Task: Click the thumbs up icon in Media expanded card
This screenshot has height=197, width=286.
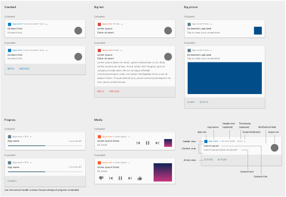Action: pyautogui.click(x=140, y=178)
